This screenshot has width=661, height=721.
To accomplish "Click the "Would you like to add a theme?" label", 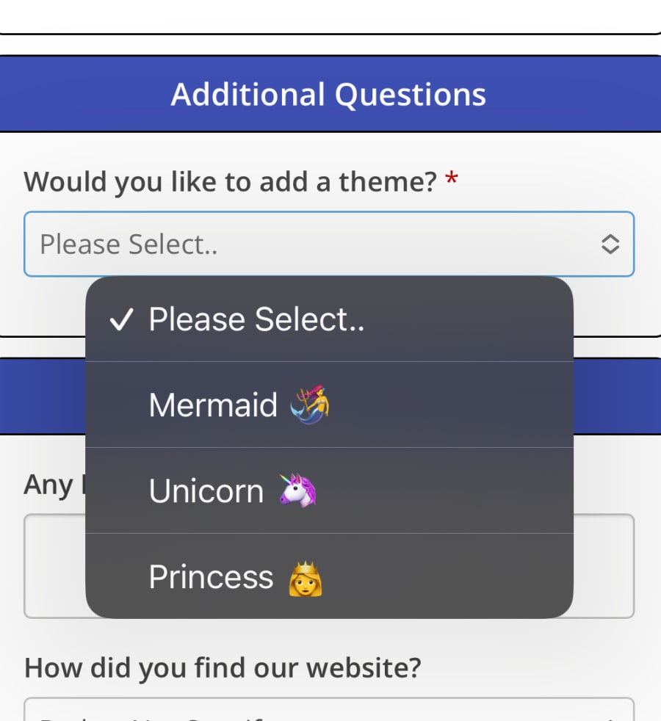I will point(231,181).
